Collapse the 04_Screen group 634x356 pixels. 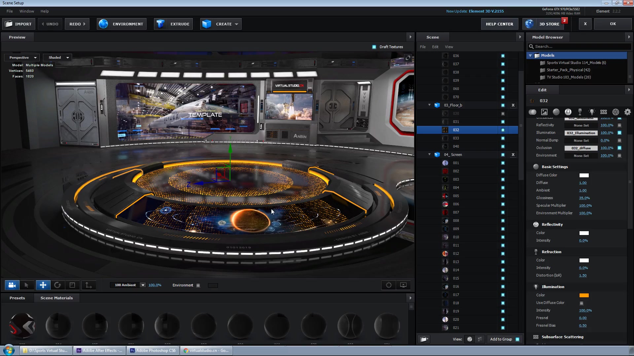click(x=429, y=155)
